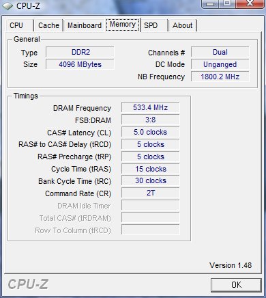Open the About tab
This screenshot has height=298, width=266.
tap(183, 25)
